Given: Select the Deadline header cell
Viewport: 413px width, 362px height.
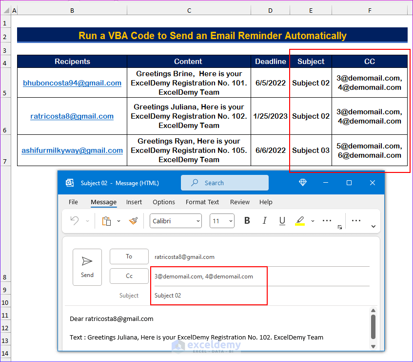Looking at the screenshot, I should coord(271,62).
